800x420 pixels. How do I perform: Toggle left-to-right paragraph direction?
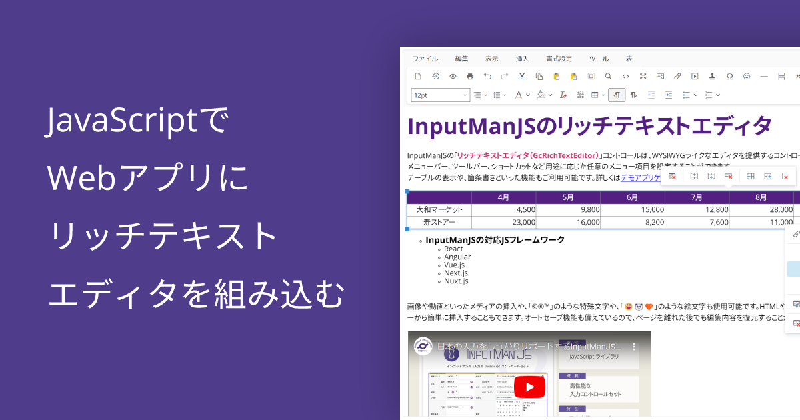[615, 95]
